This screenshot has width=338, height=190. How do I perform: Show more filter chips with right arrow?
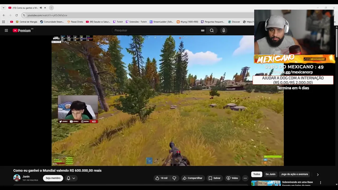(x=318, y=174)
